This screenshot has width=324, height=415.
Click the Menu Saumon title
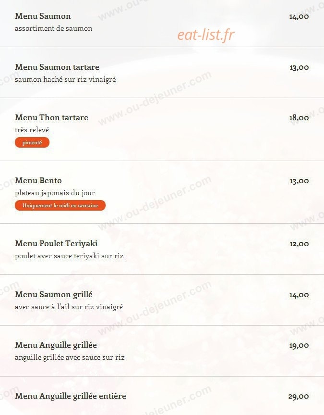click(43, 16)
